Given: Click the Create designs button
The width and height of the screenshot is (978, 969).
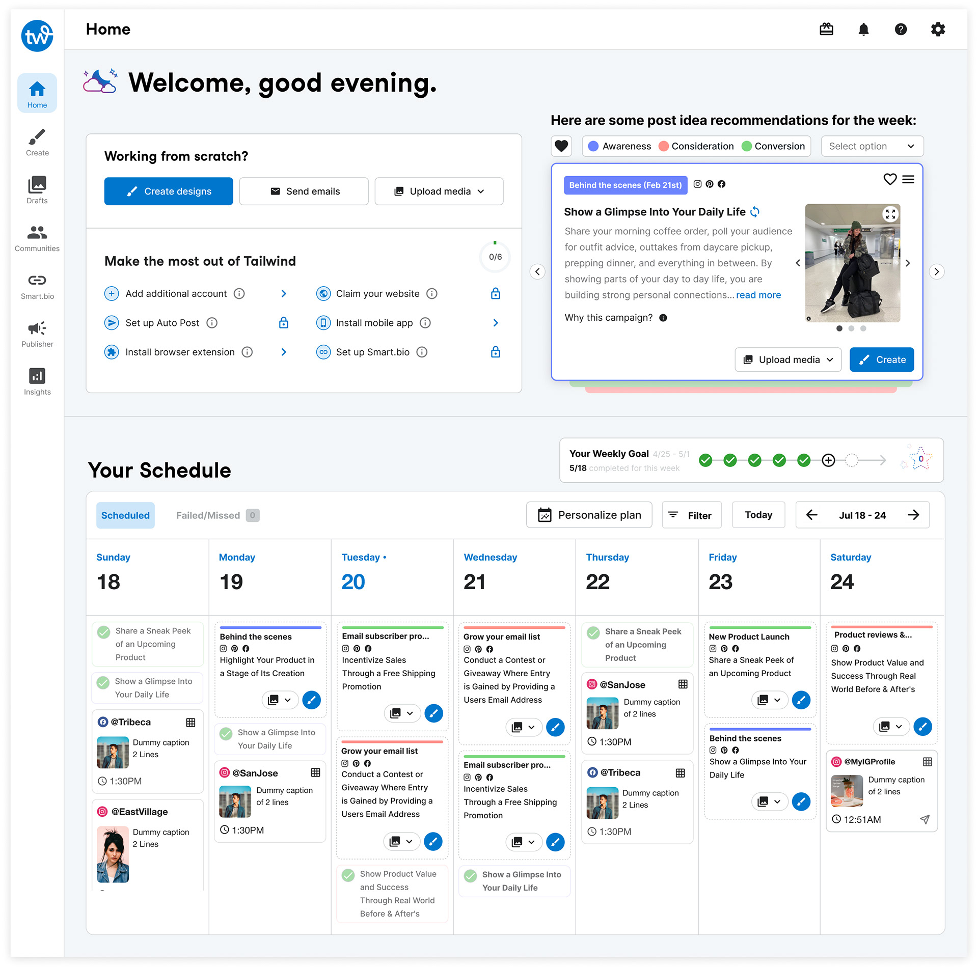Looking at the screenshot, I should pyautogui.click(x=169, y=191).
